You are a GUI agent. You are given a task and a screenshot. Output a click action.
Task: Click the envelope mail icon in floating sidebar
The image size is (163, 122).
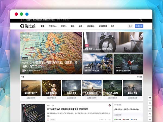pyautogui.click(x=150, y=108)
